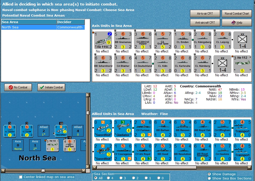Select the BB Gneisenau ship counter

pos(123,40)
